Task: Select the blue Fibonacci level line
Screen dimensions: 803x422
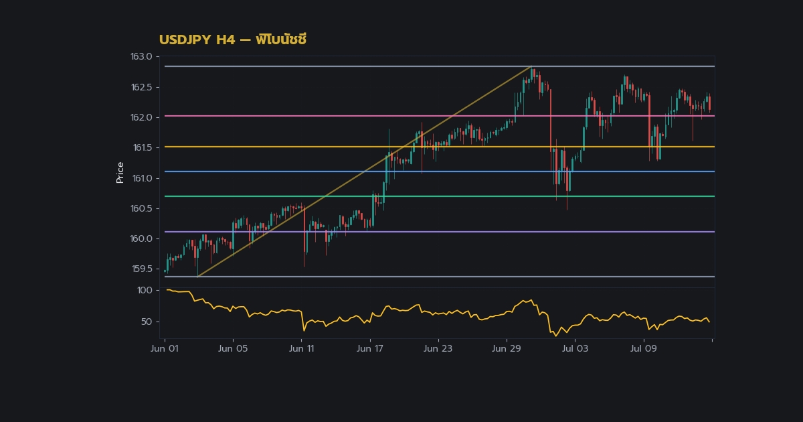Action: 440,171
